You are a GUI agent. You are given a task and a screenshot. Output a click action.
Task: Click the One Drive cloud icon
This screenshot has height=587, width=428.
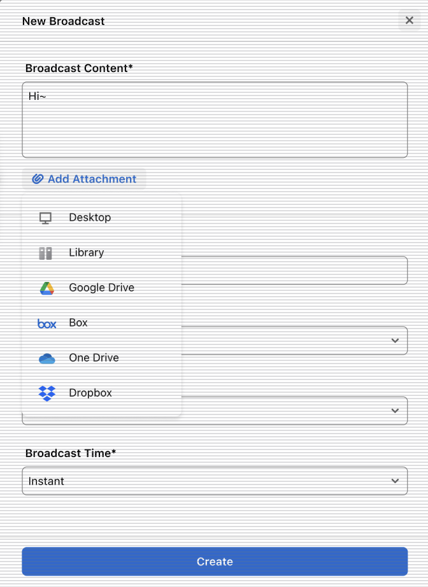[46, 358]
